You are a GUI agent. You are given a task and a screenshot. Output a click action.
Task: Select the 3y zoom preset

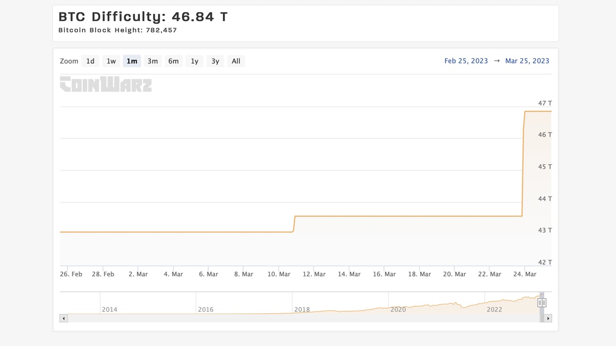pos(215,61)
